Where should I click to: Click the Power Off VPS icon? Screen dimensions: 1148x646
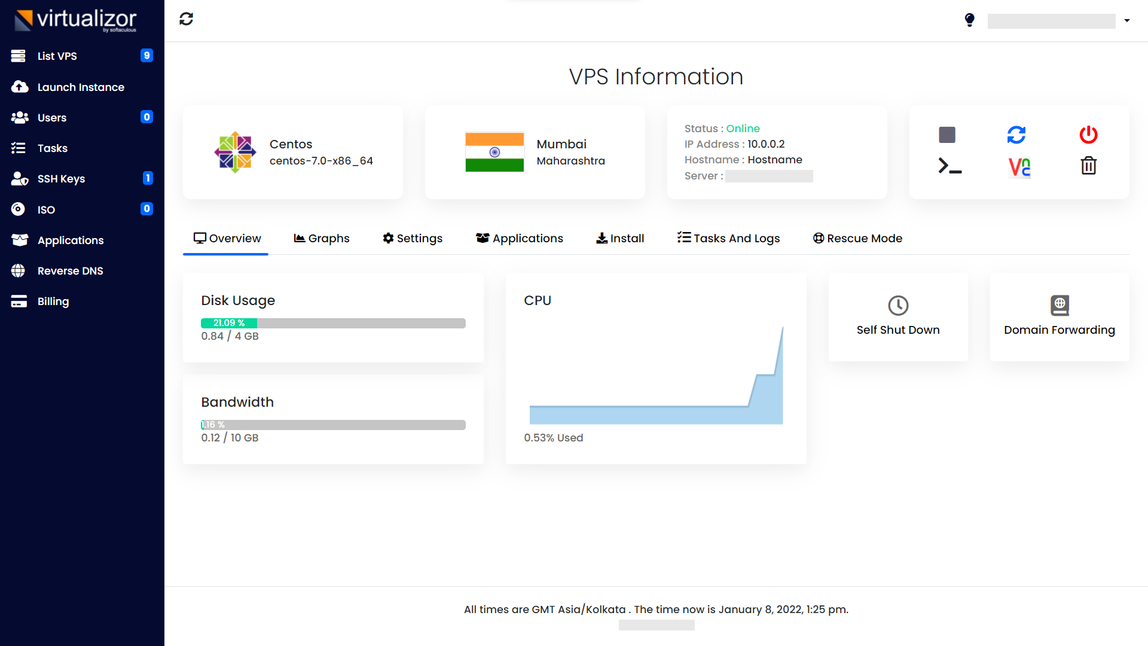tap(1088, 134)
